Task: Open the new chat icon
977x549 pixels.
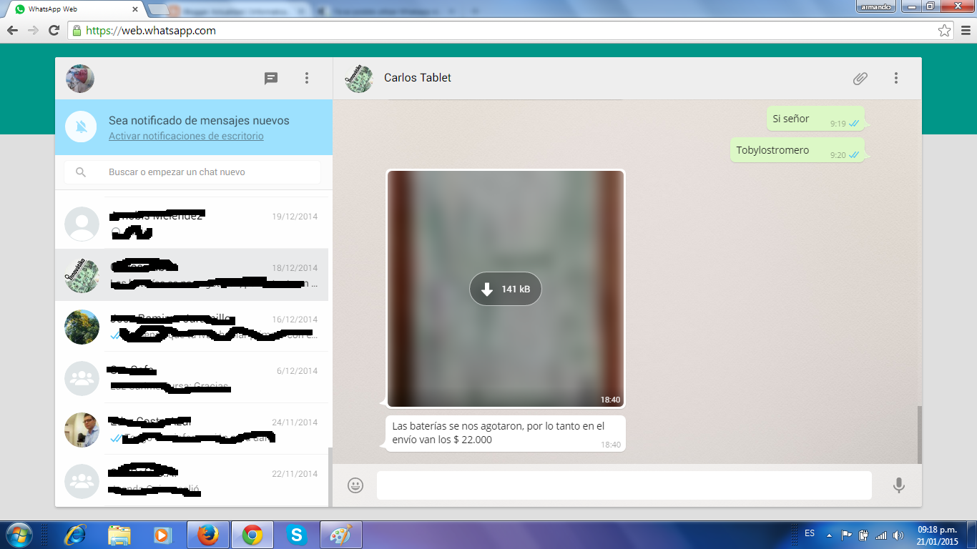Action: coord(271,78)
